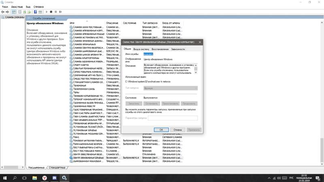The width and height of the screenshot is (324, 182).
Task: Select the Темы service row
Action: [96, 92]
